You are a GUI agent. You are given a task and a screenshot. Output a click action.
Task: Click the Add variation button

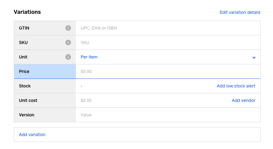(x=32, y=135)
